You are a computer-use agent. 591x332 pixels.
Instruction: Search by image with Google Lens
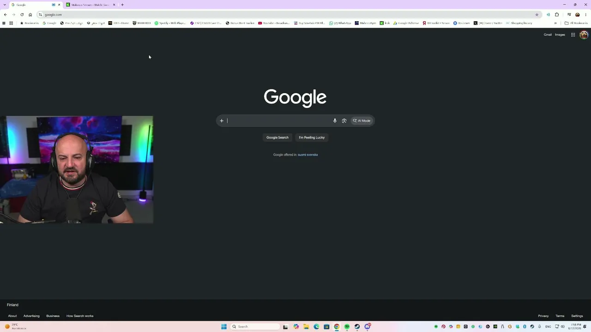pos(344,121)
